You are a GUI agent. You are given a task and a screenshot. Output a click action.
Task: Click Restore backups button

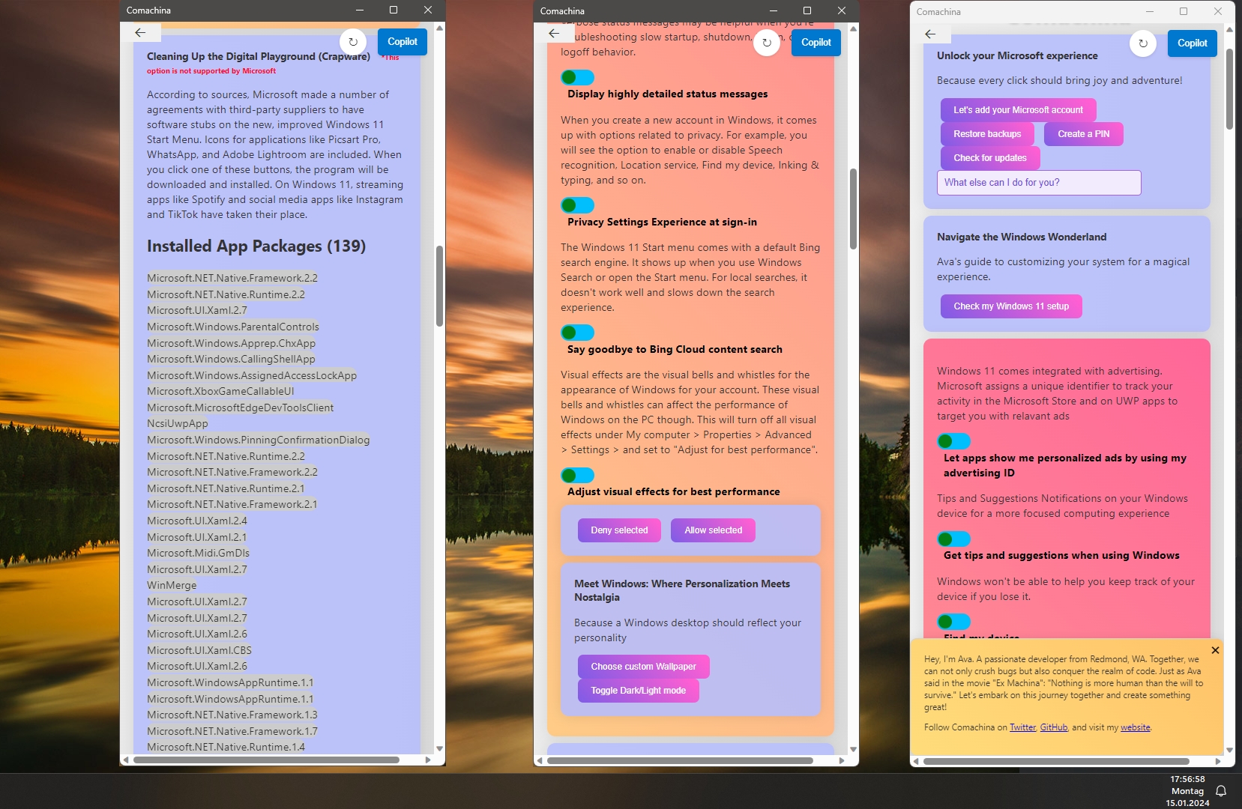click(987, 134)
